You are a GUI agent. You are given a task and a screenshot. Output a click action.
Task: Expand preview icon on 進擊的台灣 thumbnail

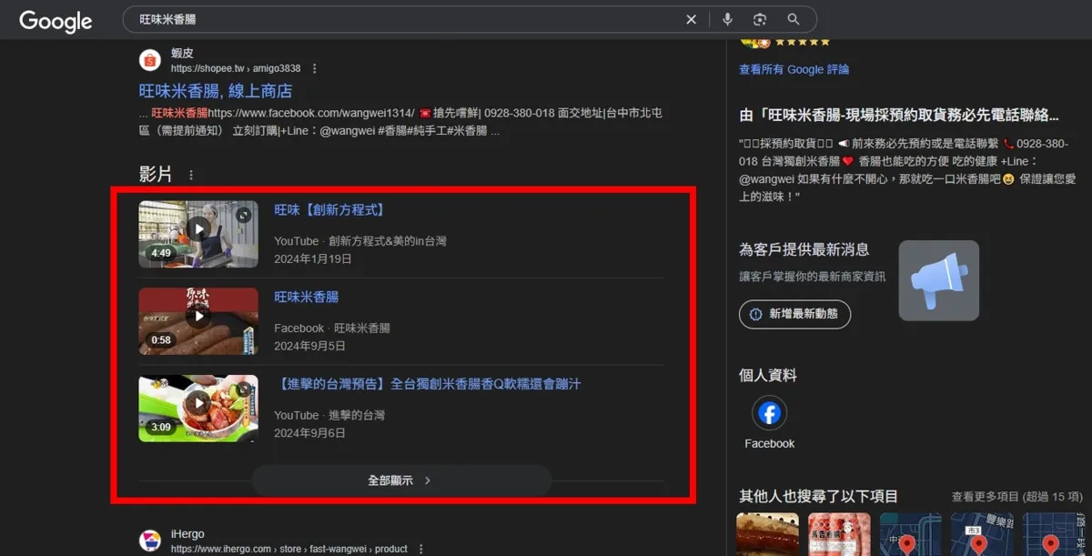[x=244, y=389]
